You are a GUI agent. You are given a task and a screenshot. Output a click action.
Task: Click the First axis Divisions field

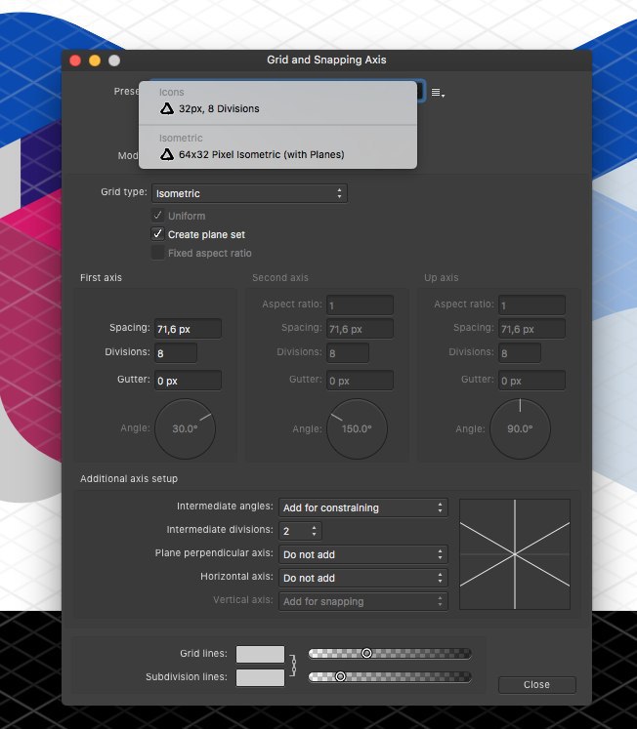pyautogui.click(x=176, y=353)
